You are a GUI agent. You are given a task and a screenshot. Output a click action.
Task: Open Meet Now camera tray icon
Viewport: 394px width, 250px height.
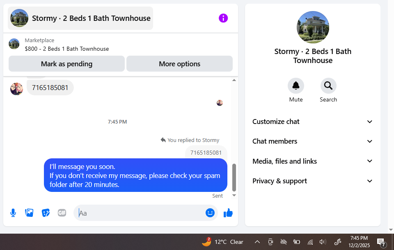point(270,242)
